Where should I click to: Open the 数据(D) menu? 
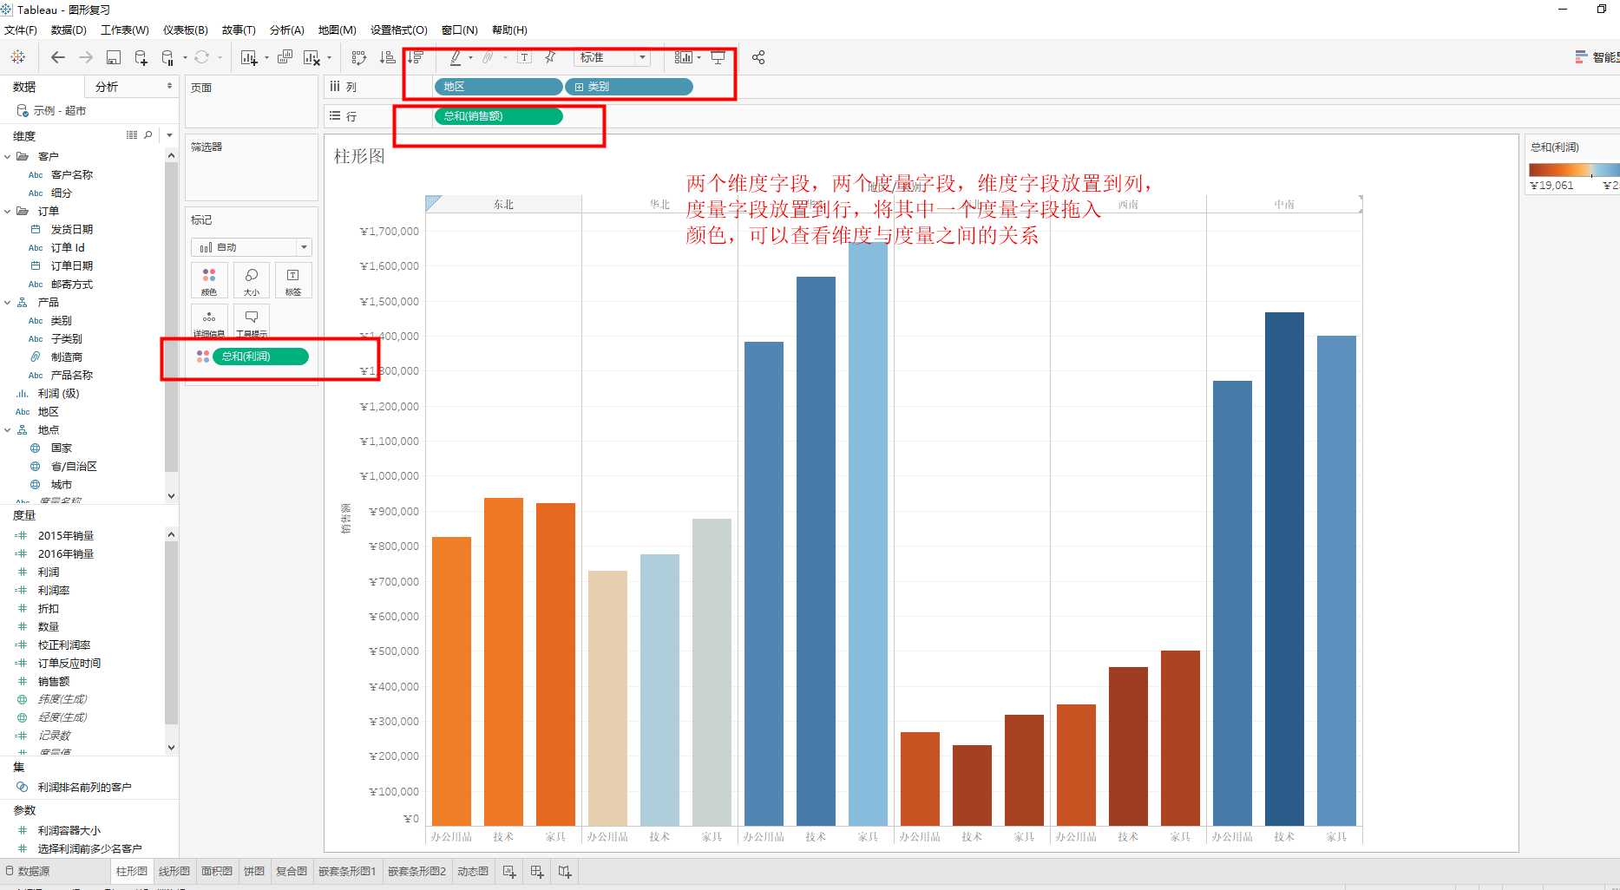click(69, 30)
